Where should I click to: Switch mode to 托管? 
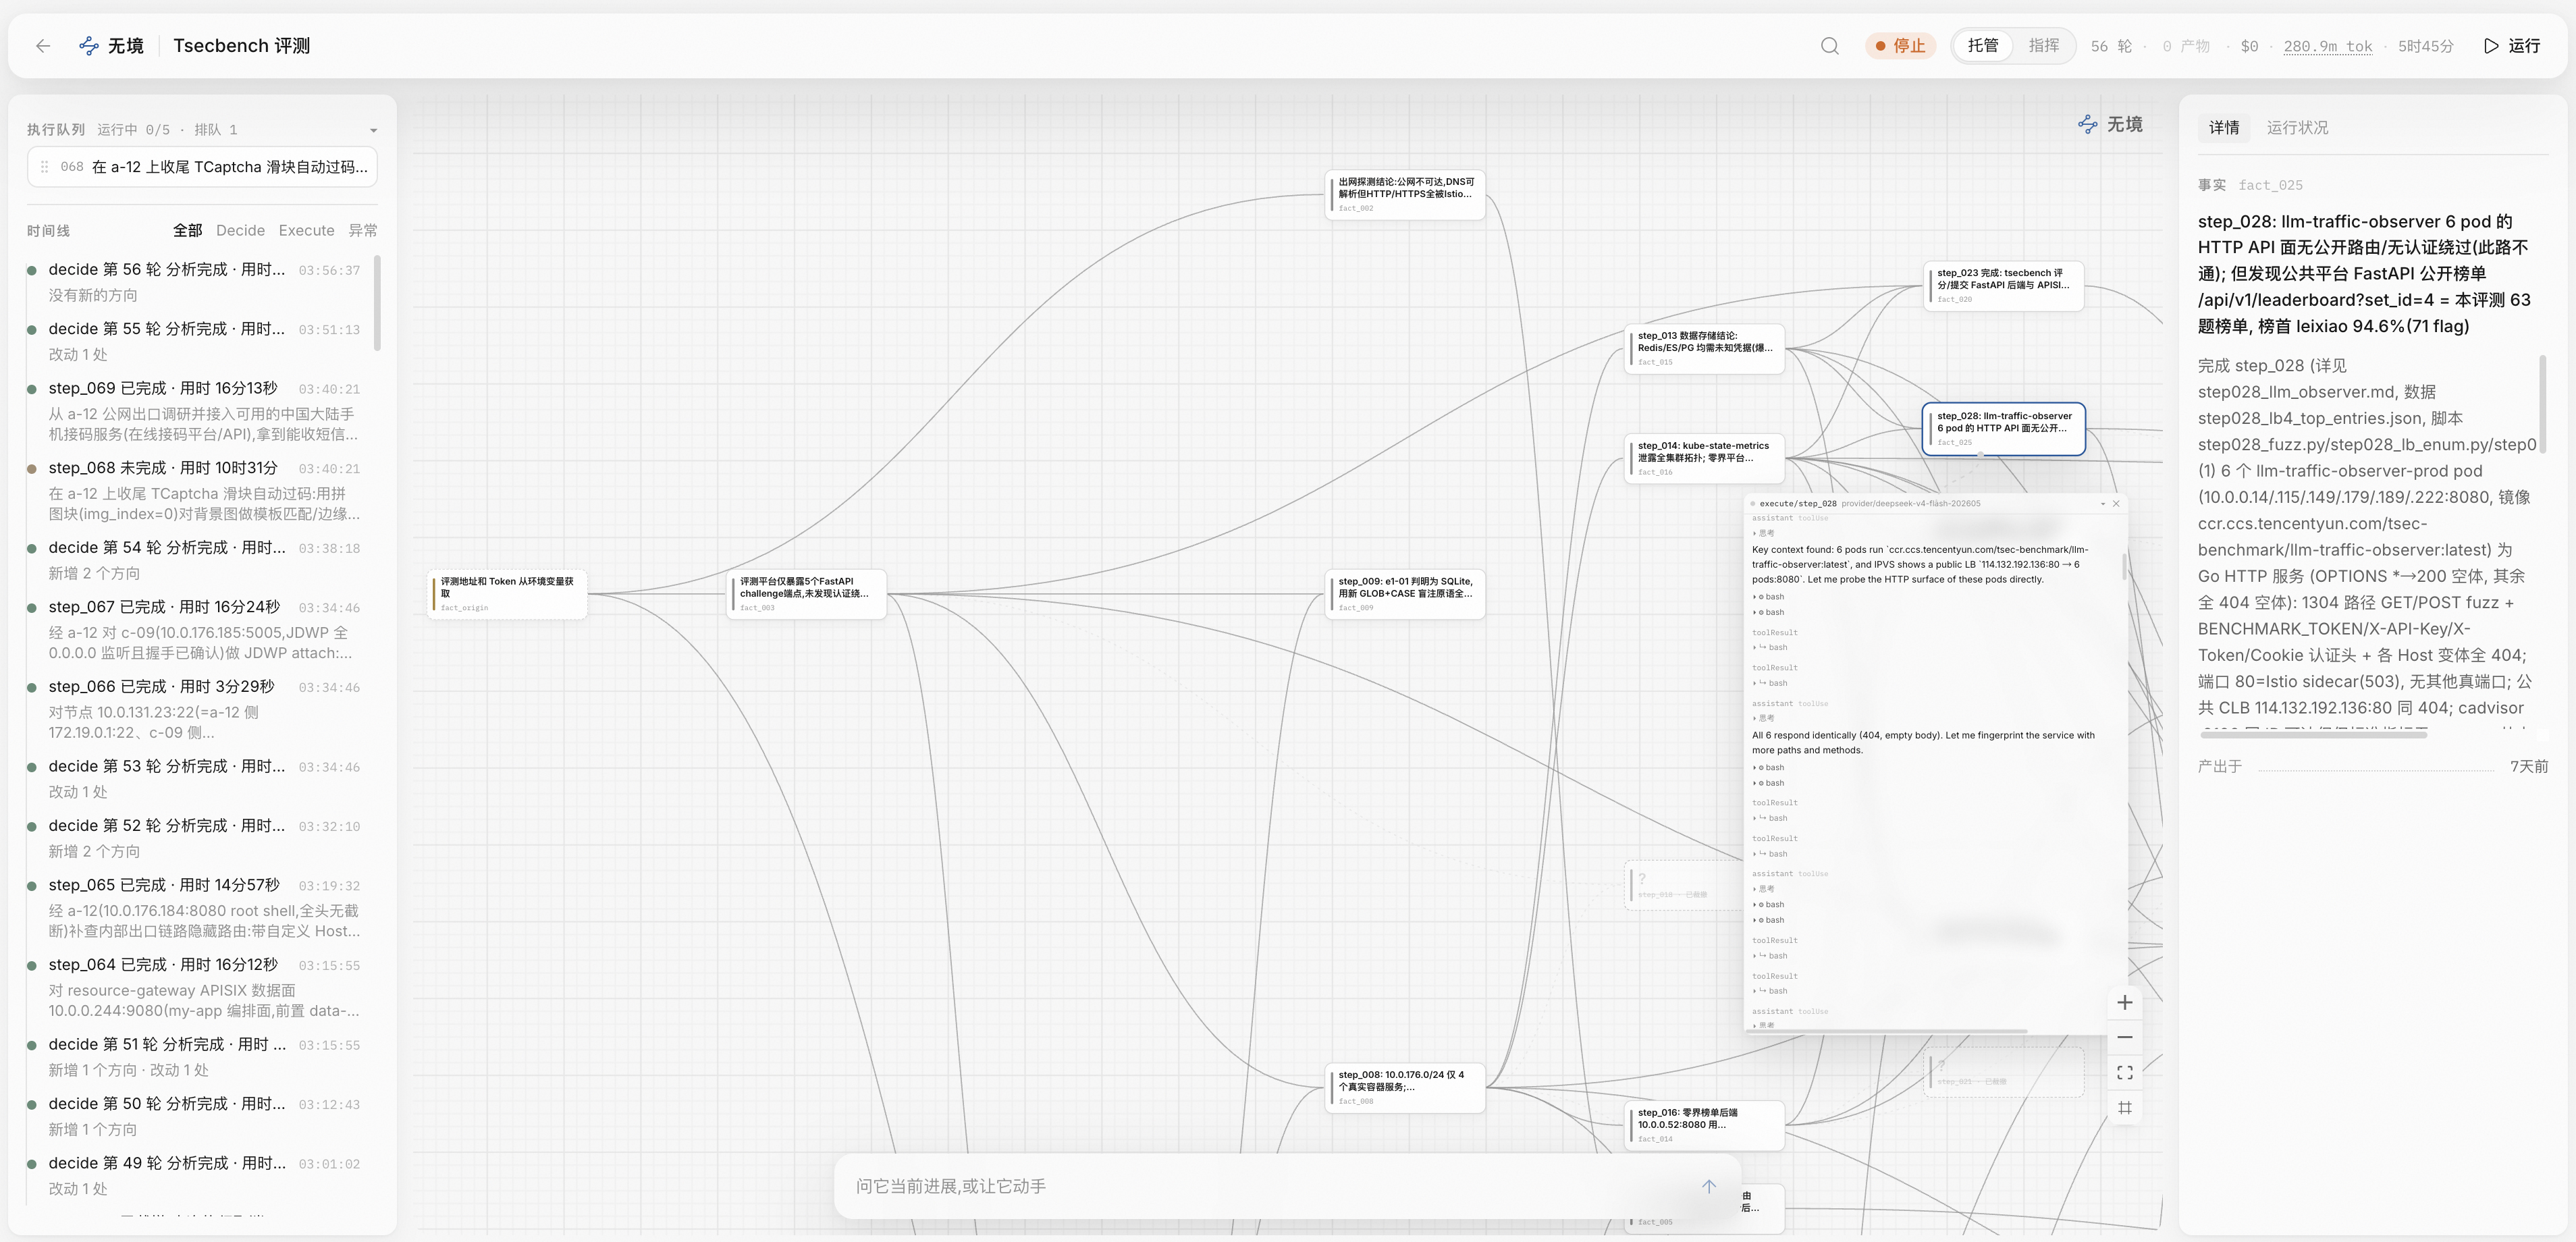pos(1983,46)
